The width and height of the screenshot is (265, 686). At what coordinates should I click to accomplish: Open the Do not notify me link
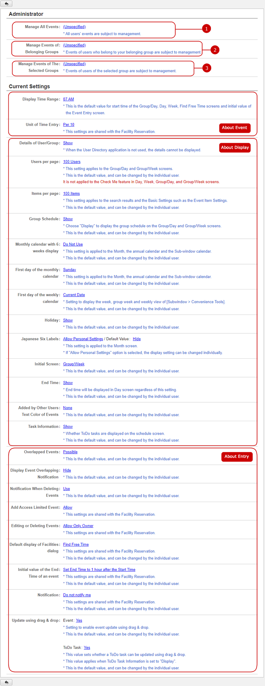point(77,595)
